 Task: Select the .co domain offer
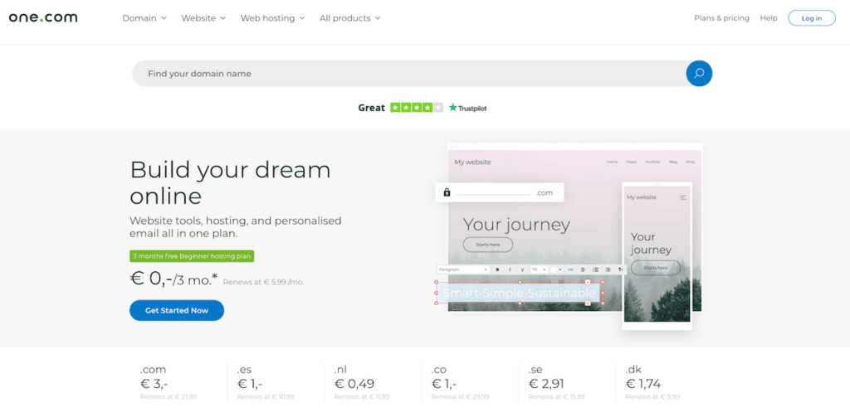click(460, 384)
